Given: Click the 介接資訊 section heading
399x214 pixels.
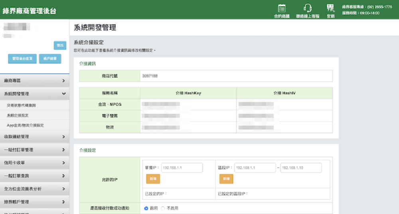Looking at the screenshot, I should (87, 64).
